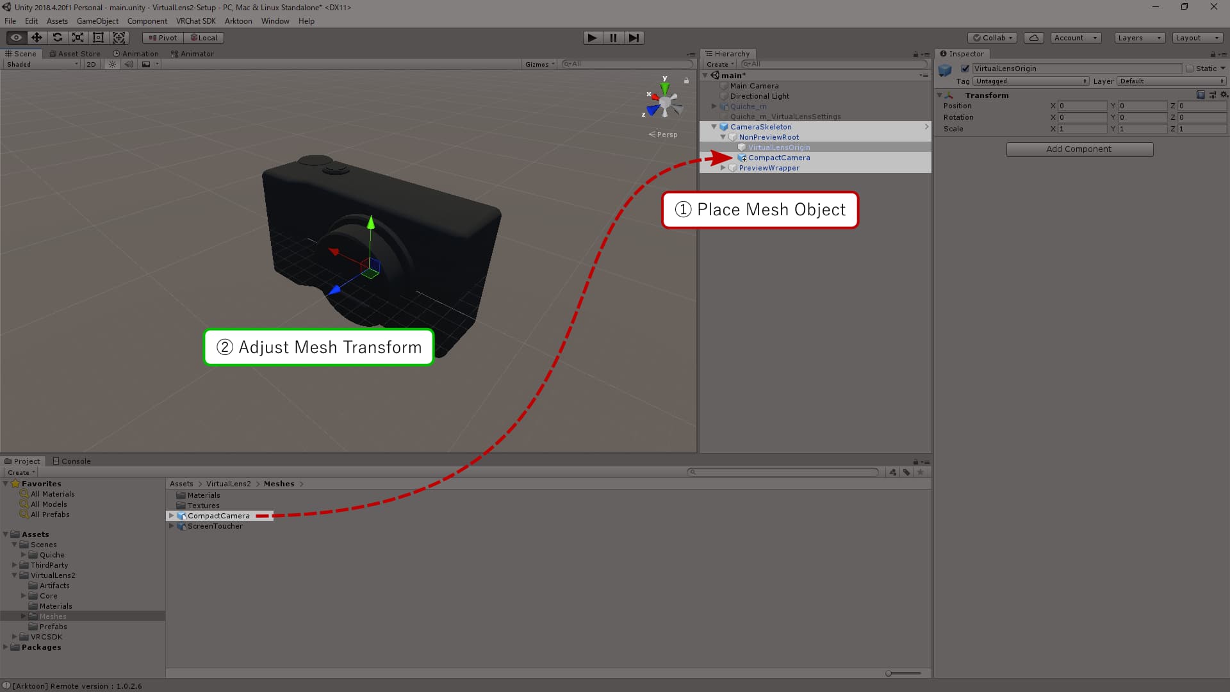Save project search to favorites star
The image size is (1230, 692).
pos(921,472)
